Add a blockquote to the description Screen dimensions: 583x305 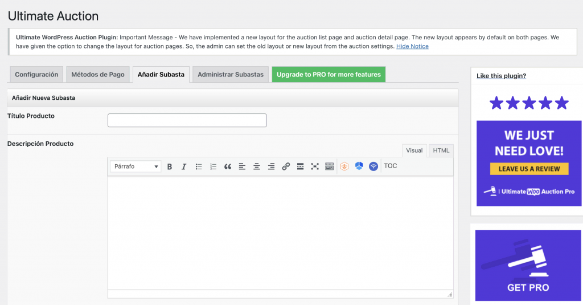(228, 166)
